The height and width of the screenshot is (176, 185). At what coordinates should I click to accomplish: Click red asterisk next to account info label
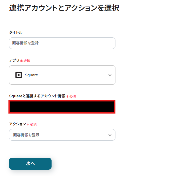point(67,97)
